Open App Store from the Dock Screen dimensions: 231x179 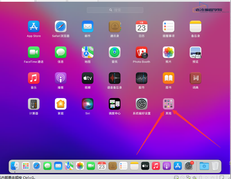[x=178, y=166]
